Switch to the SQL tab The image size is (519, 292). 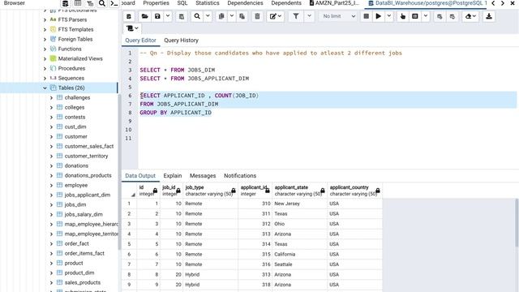(182, 3)
